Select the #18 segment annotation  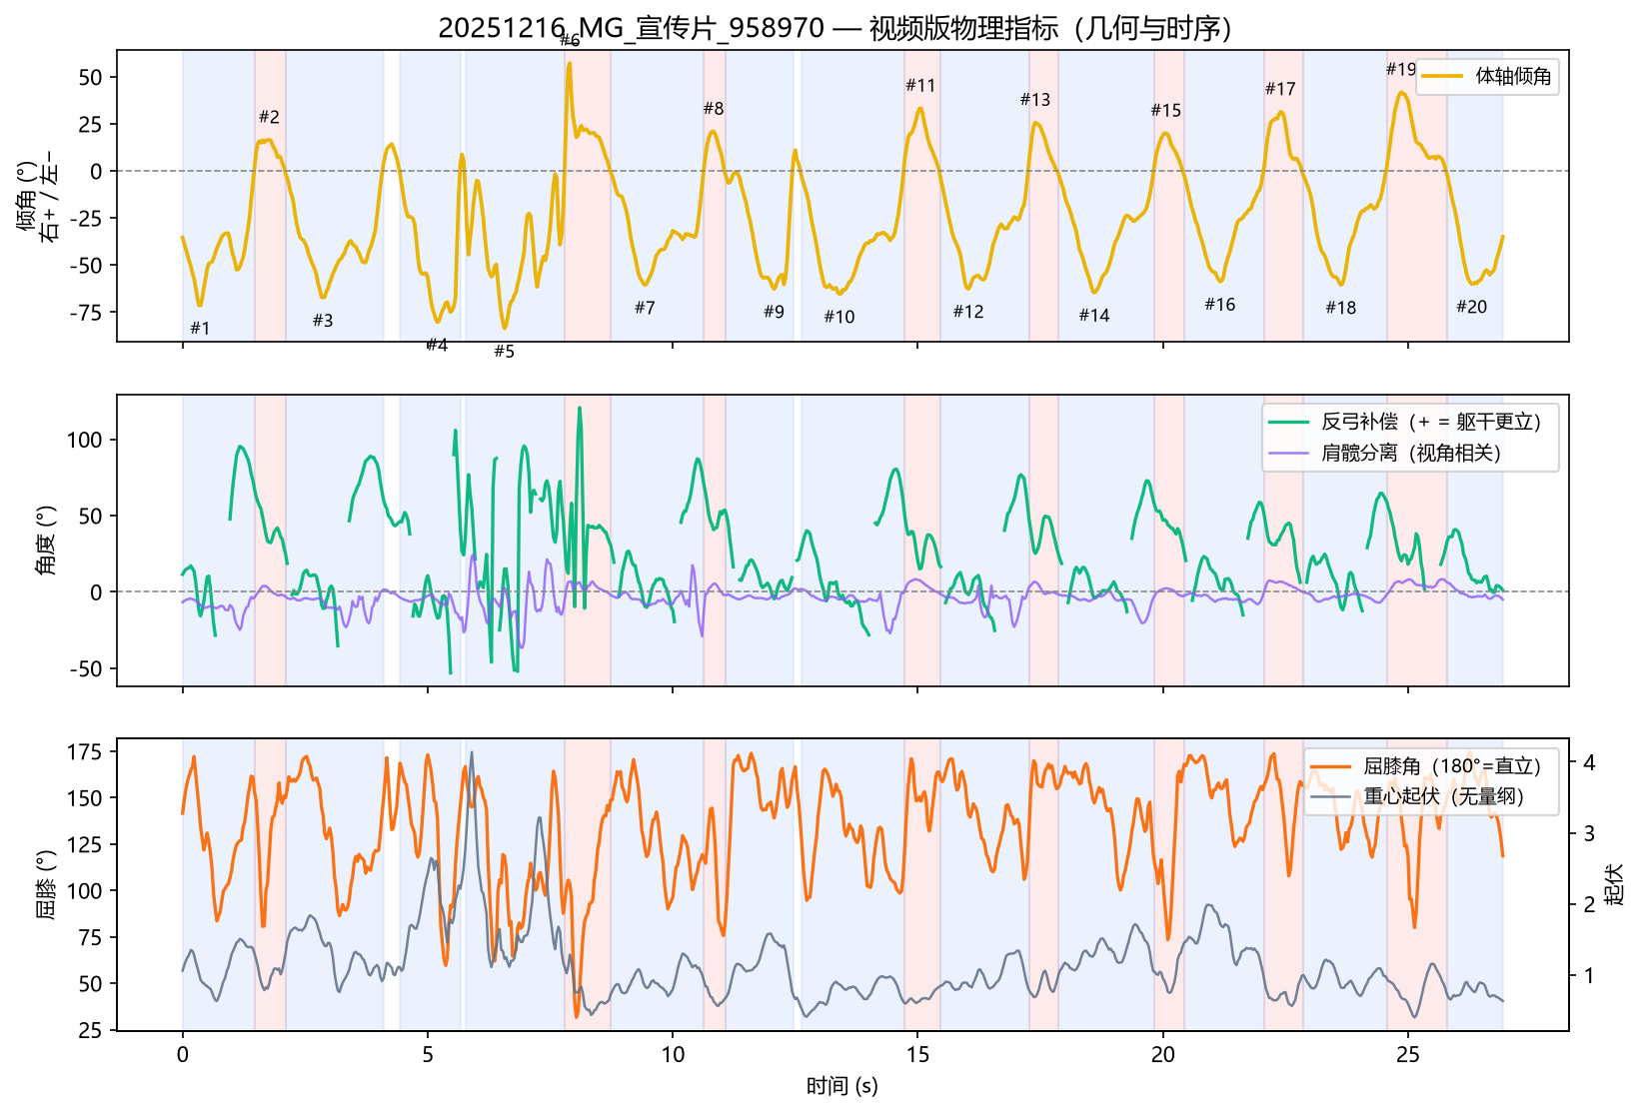tap(1340, 308)
